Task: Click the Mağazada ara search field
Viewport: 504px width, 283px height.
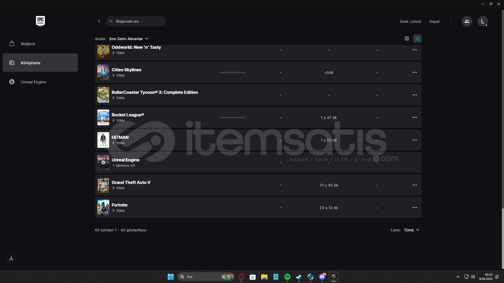Action: [136, 21]
